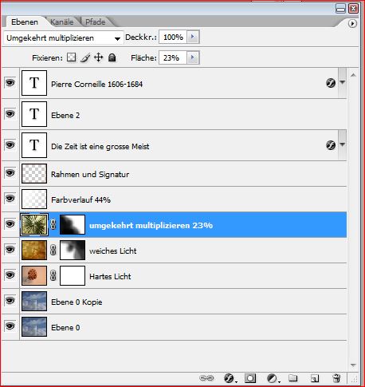
Task: Switch to the Pfade tab
Action: pyautogui.click(x=96, y=22)
